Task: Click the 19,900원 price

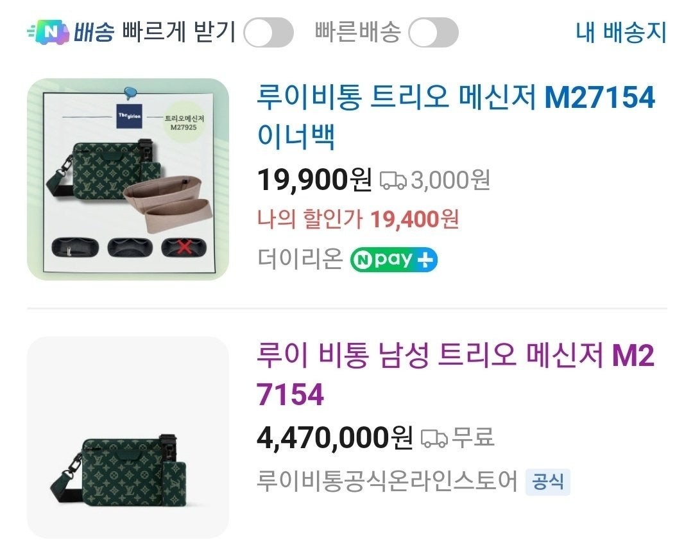Action: (x=314, y=180)
